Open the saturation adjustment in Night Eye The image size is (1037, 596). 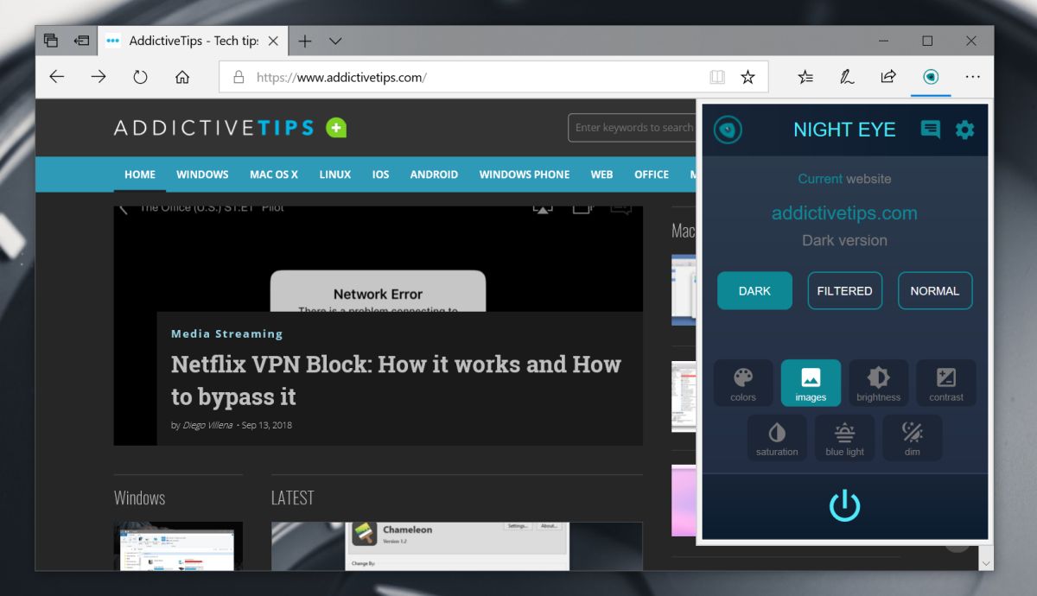coord(777,437)
